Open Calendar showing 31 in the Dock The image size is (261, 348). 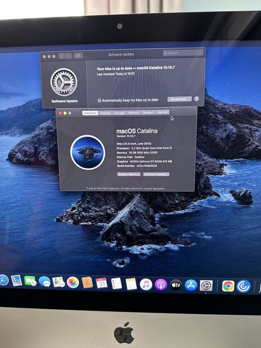(101, 283)
